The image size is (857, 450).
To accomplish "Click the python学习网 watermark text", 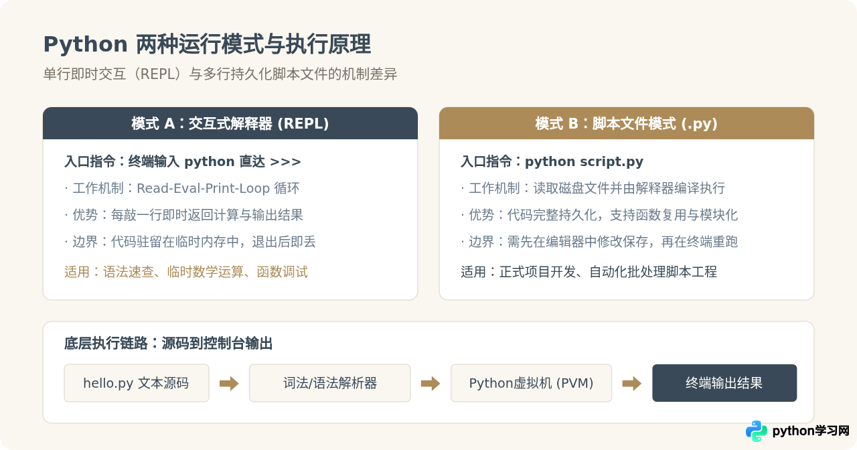I will [811, 431].
